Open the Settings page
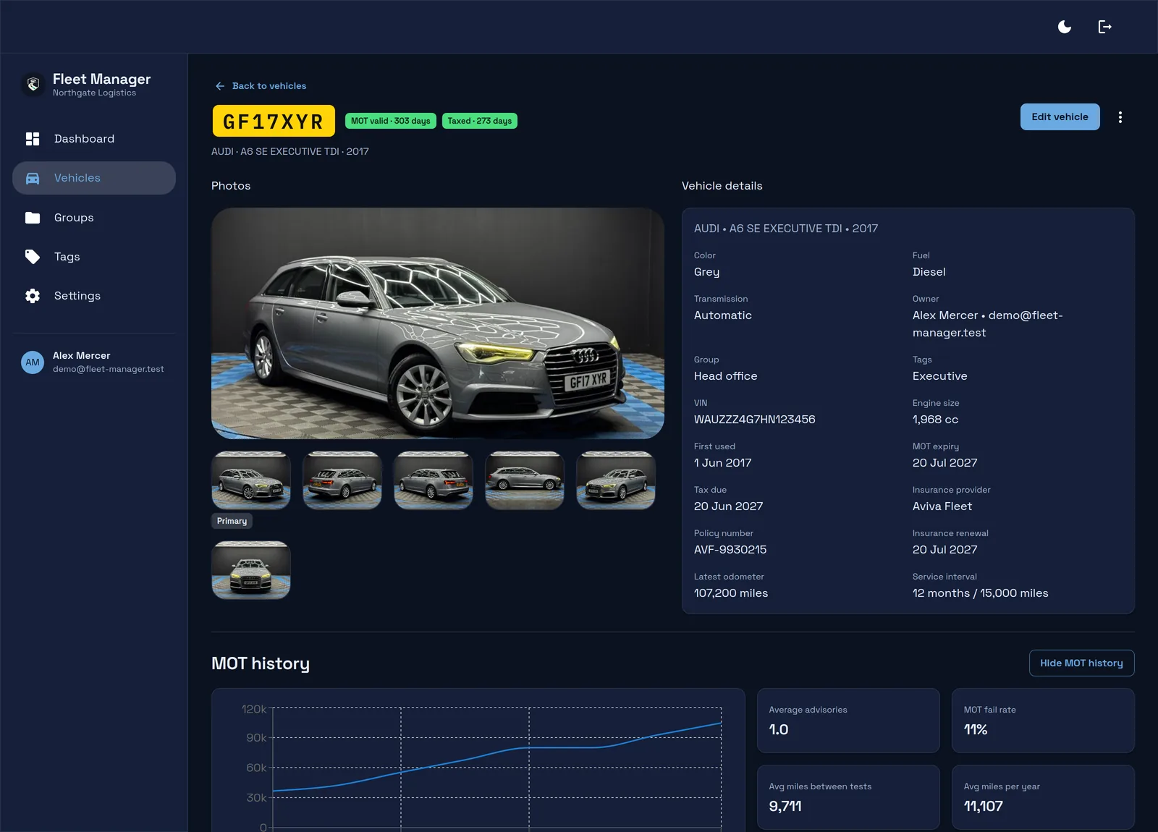The height and width of the screenshot is (832, 1158). pos(94,295)
